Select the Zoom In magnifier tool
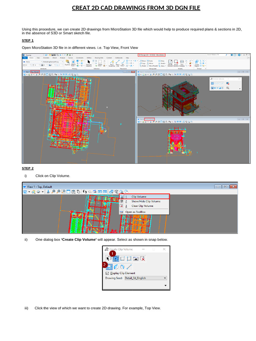 (x=53, y=192)
